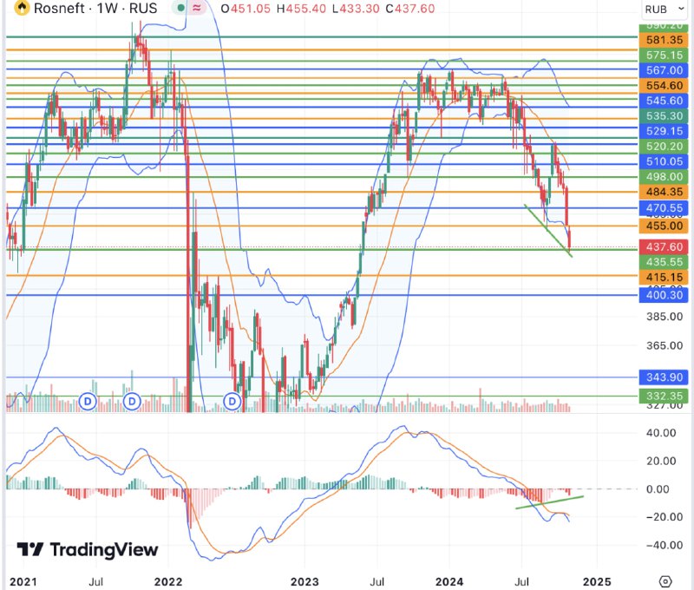Click the 2025 label on time axis
Image resolution: width=694 pixels, height=590 pixels.
[597, 581]
